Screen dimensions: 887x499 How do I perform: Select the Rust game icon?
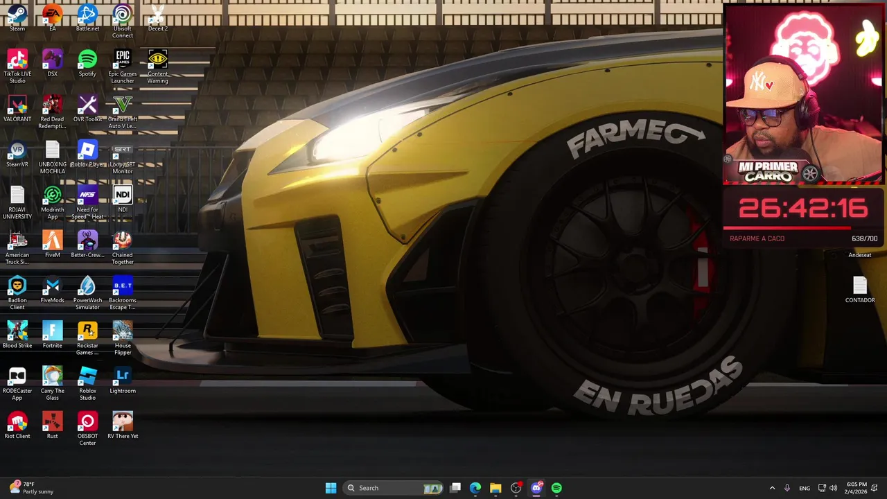click(52, 426)
